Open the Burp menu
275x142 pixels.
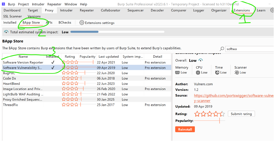click(x=11, y=4)
